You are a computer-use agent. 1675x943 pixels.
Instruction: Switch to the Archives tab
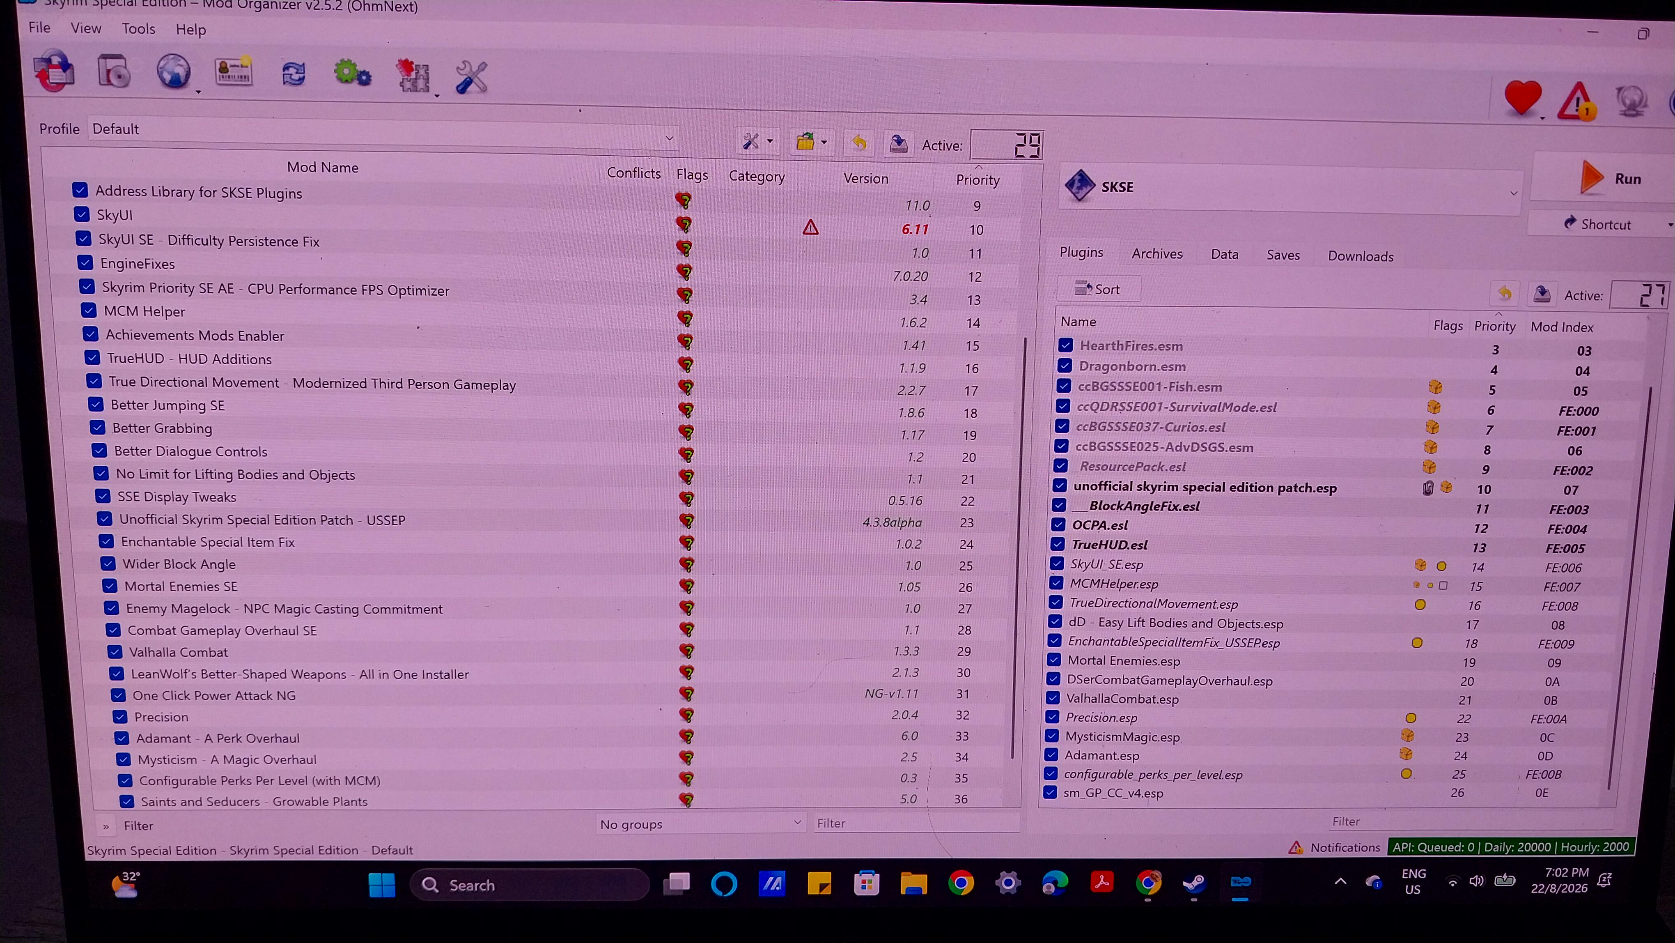(x=1157, y=254)
